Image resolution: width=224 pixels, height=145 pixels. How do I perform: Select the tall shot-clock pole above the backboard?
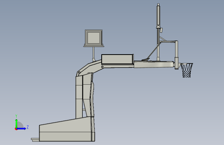click(158, 16)
